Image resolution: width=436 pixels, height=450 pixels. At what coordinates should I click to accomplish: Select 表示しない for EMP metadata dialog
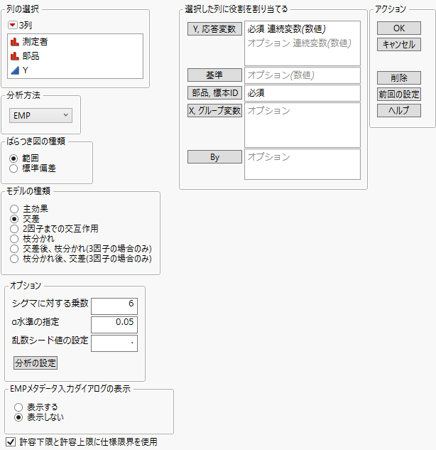(x=18, y=417)
